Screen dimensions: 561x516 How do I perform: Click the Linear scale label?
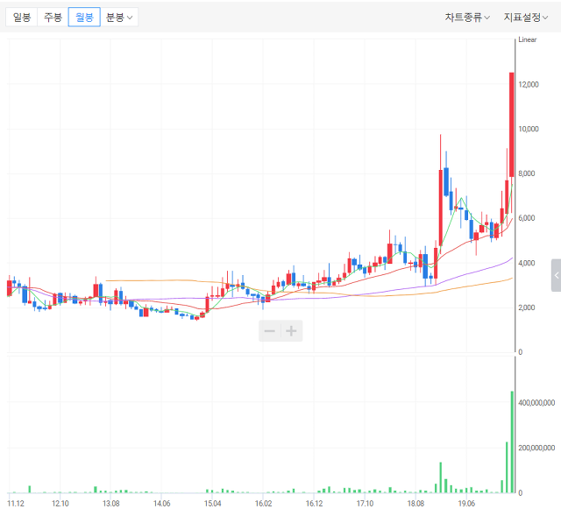[x=528, y=39]
